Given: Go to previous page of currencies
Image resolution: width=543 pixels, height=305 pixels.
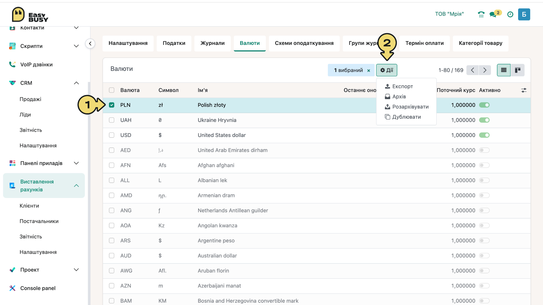Looking at the screenshot, I should click(x=472, y=70).
